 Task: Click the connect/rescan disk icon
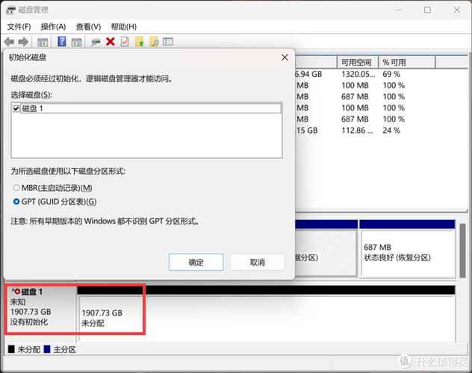point(96,42)
